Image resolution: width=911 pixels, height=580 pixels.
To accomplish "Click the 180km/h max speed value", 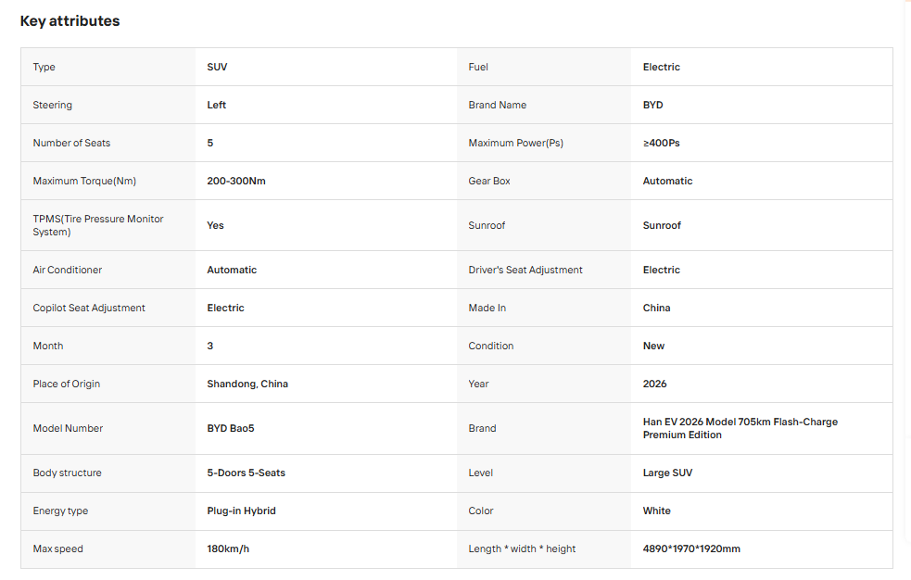I will (x=228, y=548).
